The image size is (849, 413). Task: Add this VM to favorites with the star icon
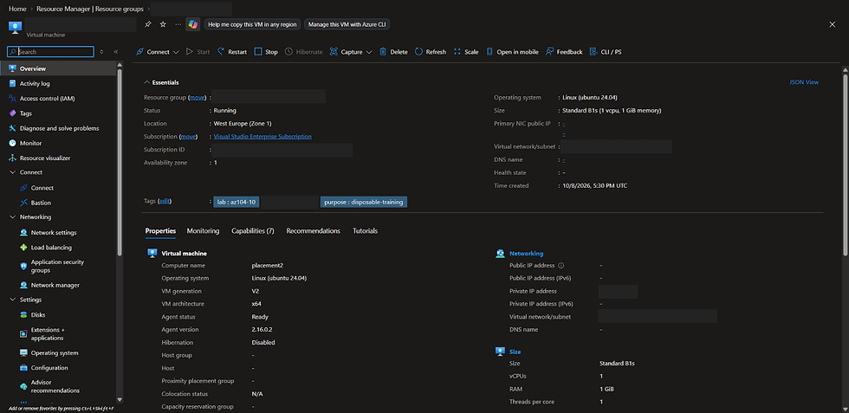[163, 24]
